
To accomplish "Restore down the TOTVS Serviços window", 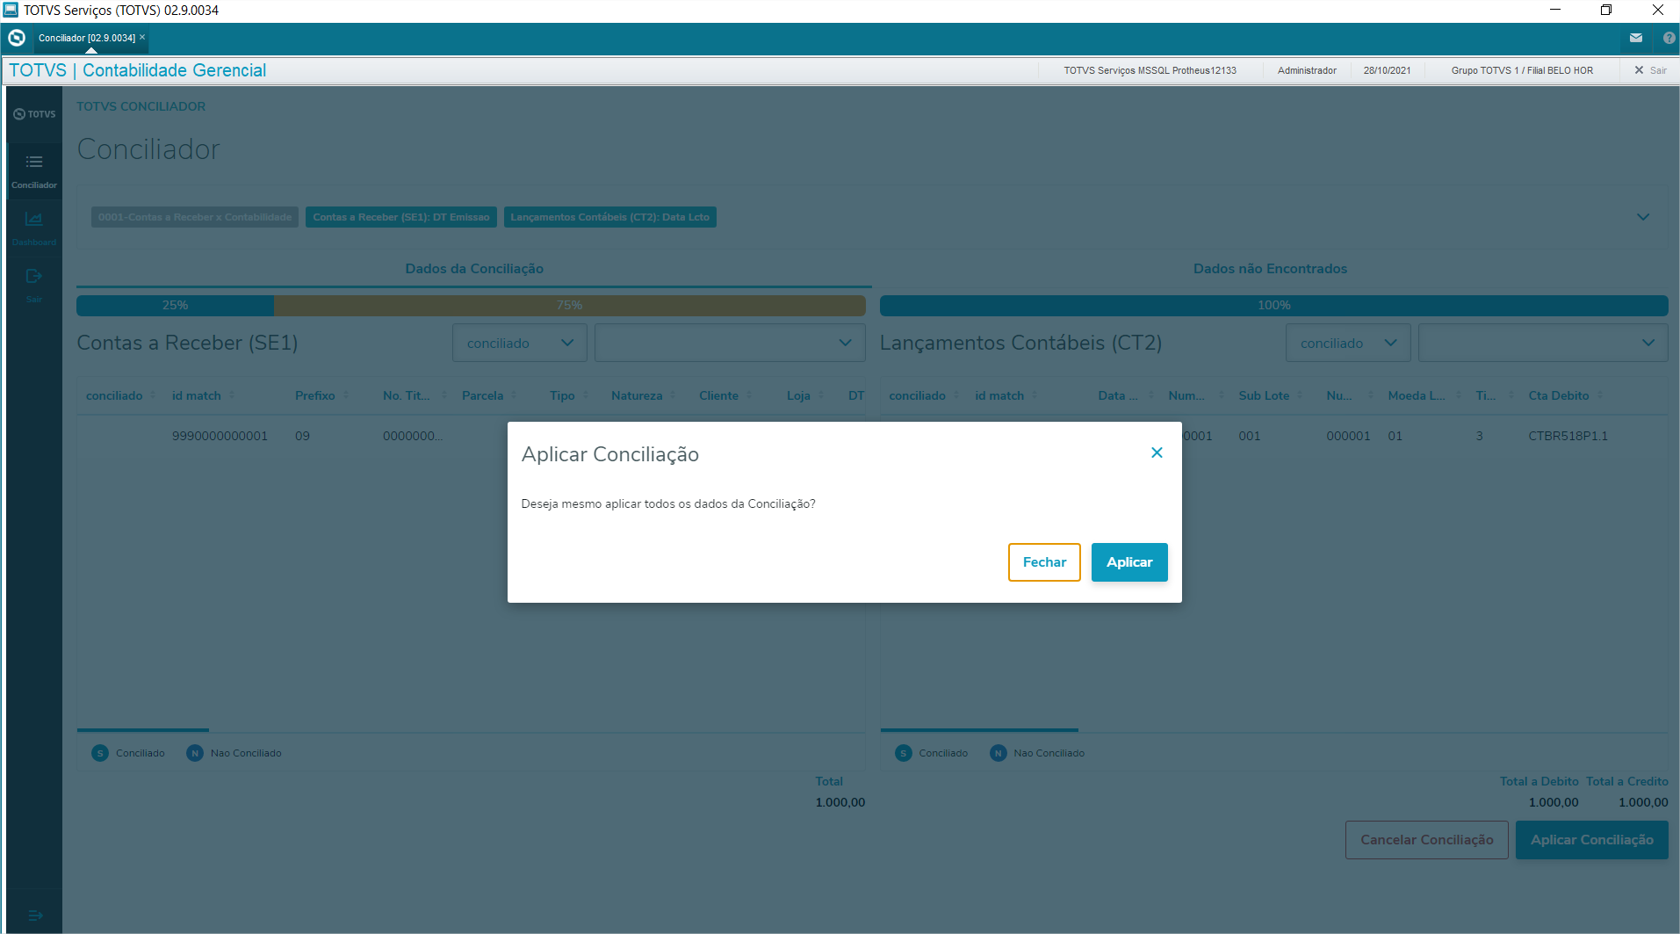I will coord(1606,10).
